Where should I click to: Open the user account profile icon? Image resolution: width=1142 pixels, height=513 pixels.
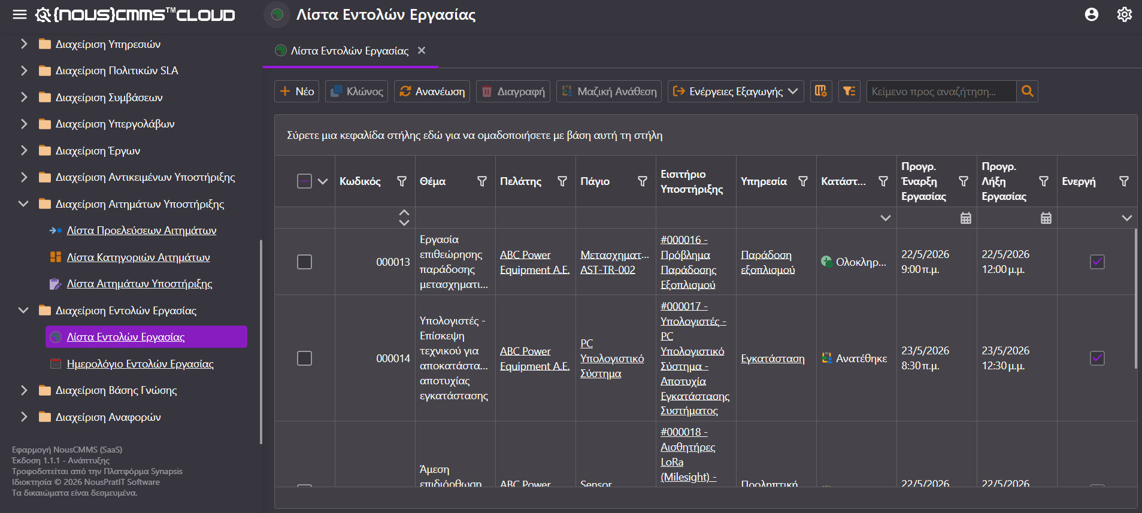coord(1092,14)
